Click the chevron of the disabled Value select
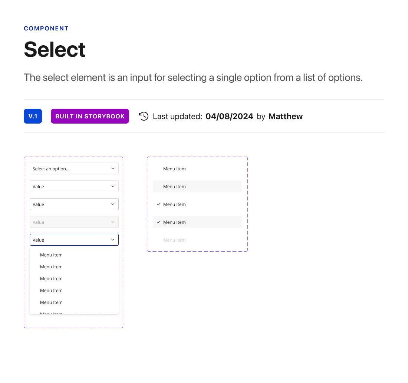 (113, 222)
